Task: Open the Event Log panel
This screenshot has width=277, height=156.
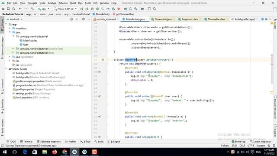Action: [238, 142]
